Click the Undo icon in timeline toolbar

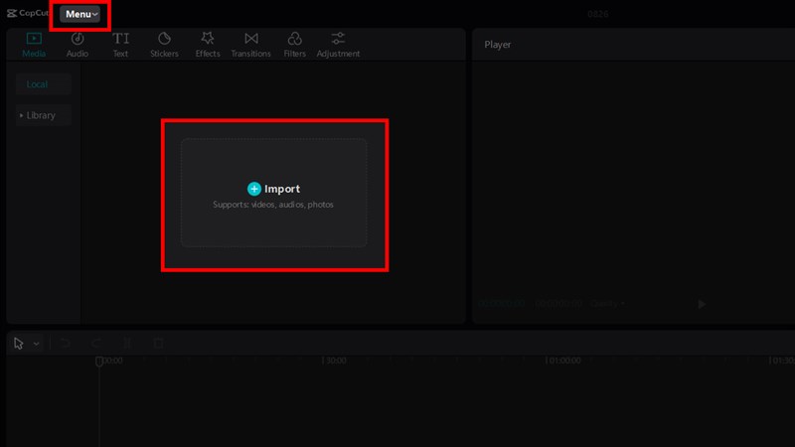point(66,344)
